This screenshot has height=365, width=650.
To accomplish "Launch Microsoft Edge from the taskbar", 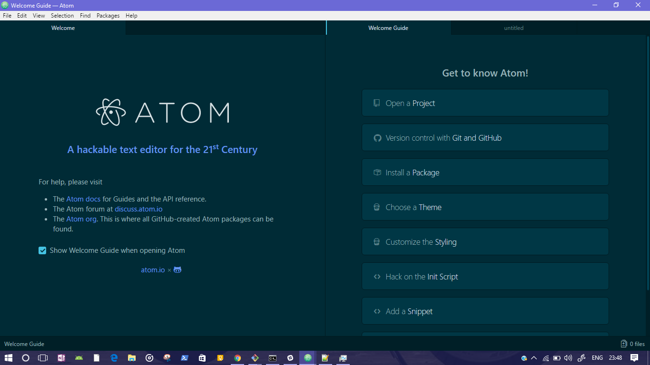I will point(114,358).
